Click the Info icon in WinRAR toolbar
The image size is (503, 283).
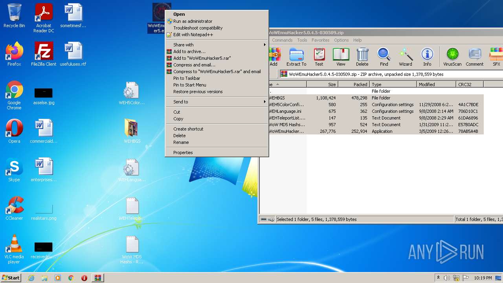click(427, 57)
